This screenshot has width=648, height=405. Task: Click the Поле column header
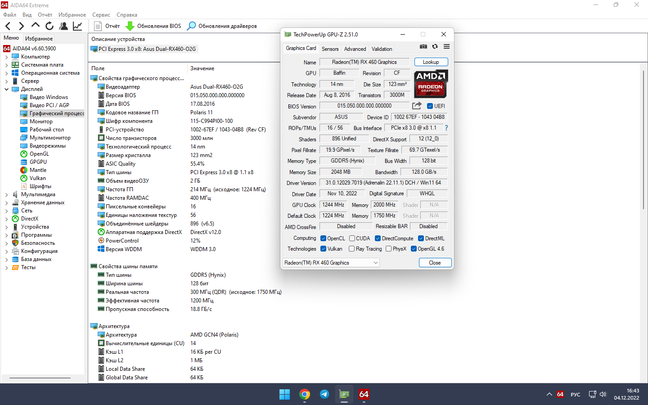(x=98, y=68)
